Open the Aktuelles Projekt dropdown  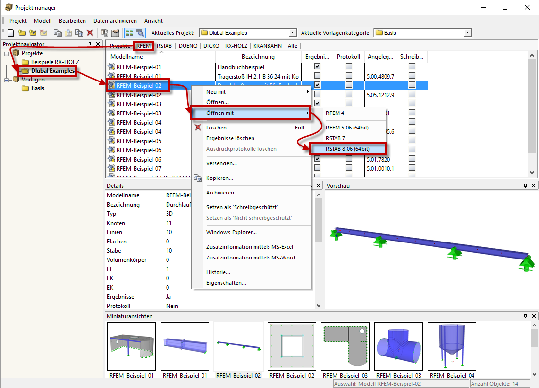(x=292, y=33)
